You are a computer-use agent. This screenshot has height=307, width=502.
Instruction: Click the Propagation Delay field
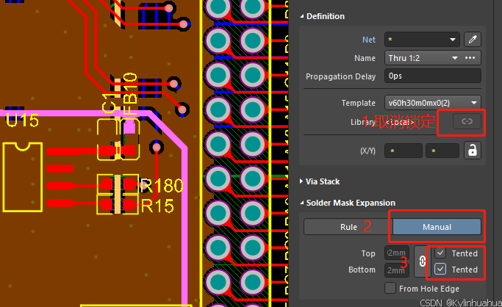[x=433, y=76]
